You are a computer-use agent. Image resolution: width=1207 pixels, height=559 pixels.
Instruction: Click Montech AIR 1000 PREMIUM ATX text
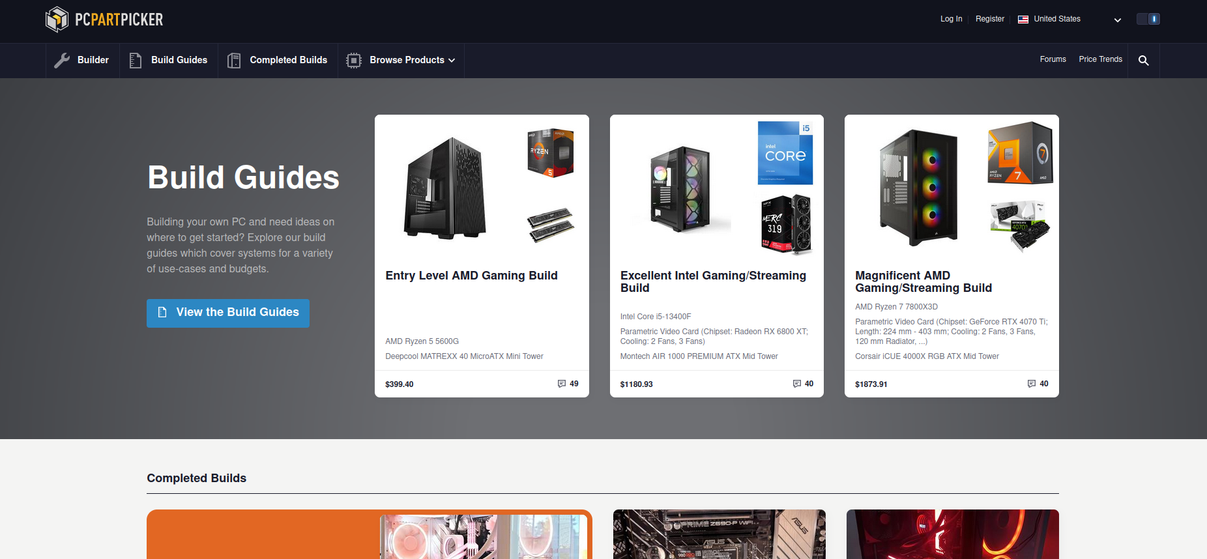(699, 356)
